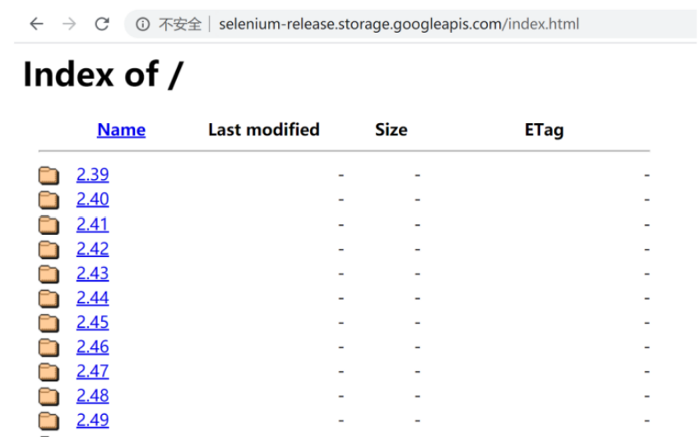699x437 pixels.
Task: Click the site security info icon
Action: (x=143, y=25)
